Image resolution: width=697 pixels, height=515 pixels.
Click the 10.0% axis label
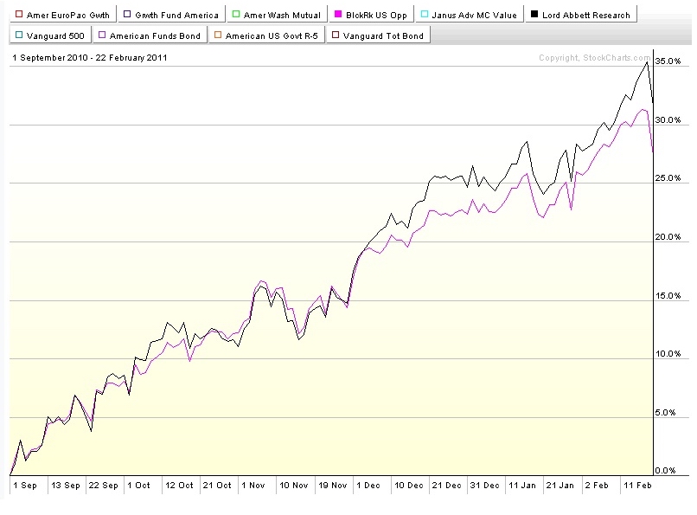tap(668, 354)
